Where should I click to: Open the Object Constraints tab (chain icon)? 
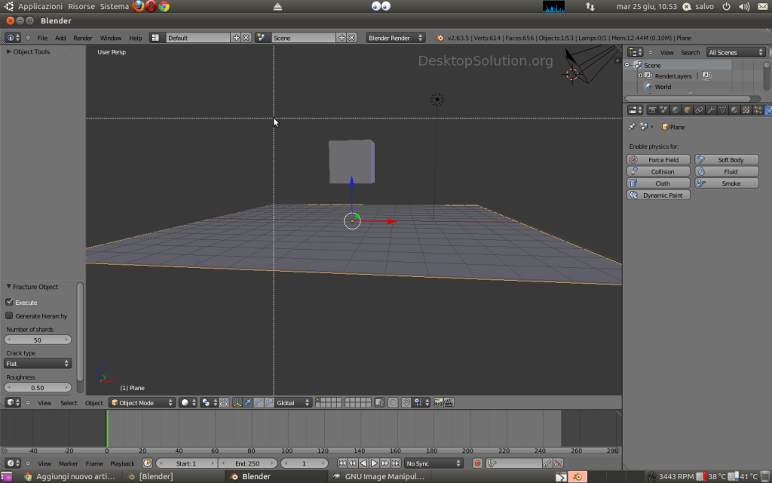[x=699, y=110]
